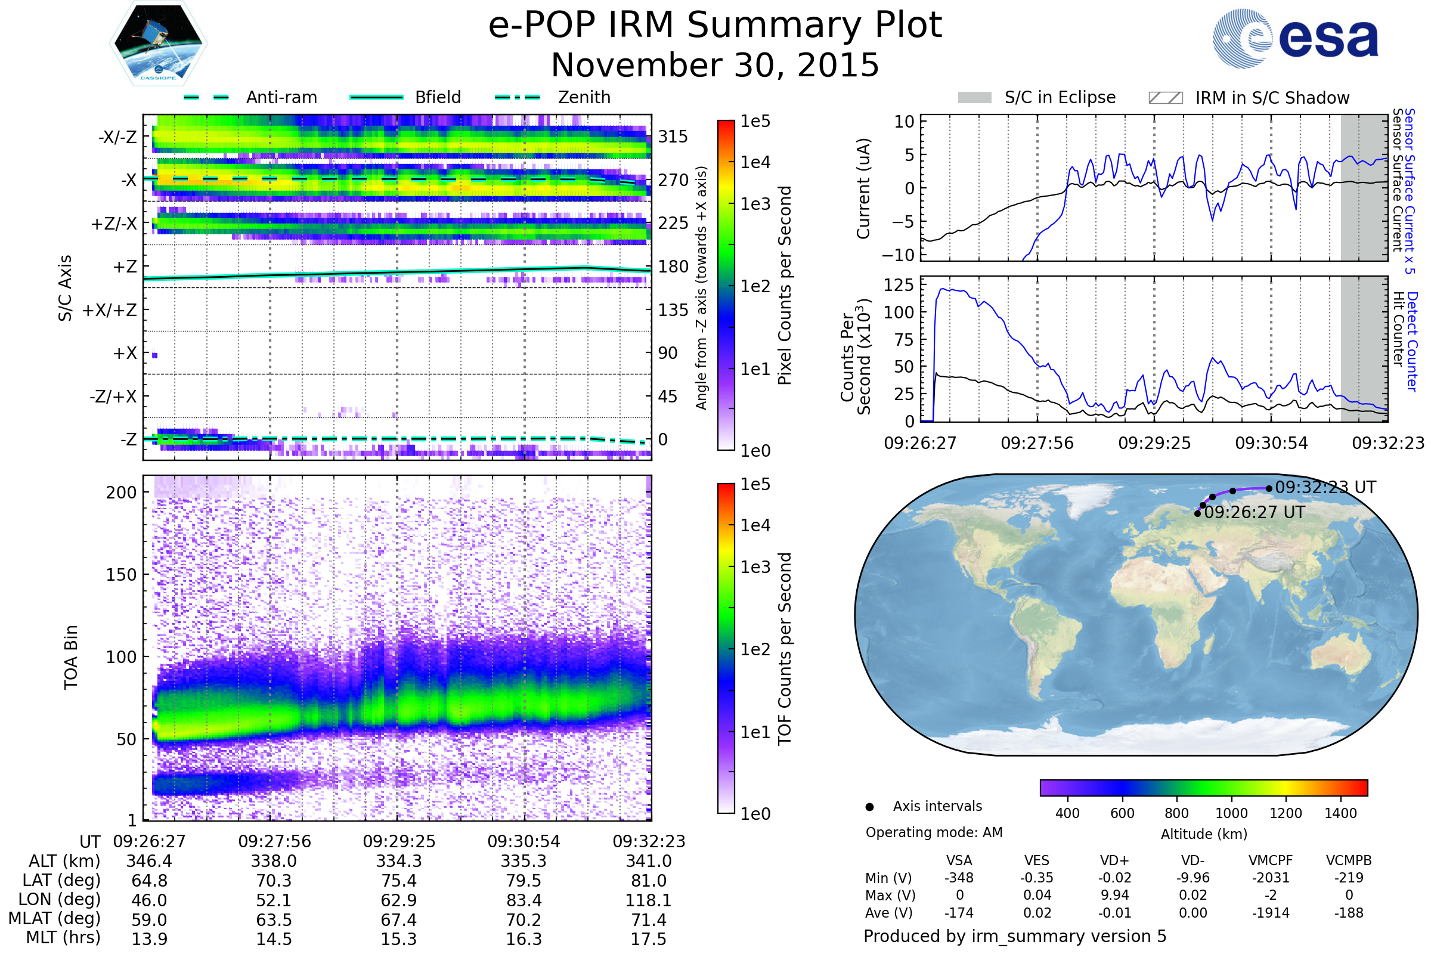Click the 09:26:27 UT orbit start point on map
The image size is (1431, 954).
(1197, 513)
